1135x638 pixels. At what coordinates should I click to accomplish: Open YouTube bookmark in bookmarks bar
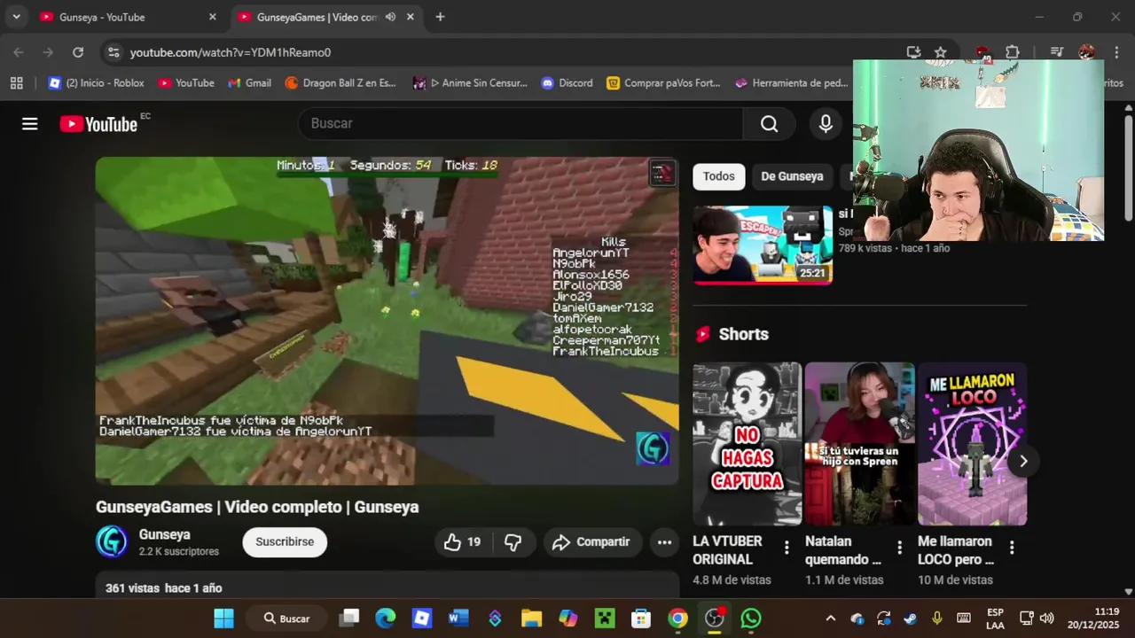coord(186,82)
